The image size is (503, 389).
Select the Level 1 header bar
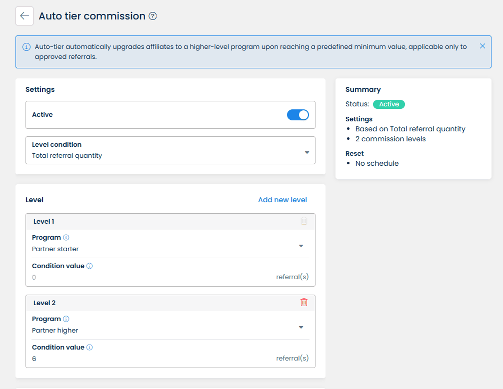click(160, 221)
